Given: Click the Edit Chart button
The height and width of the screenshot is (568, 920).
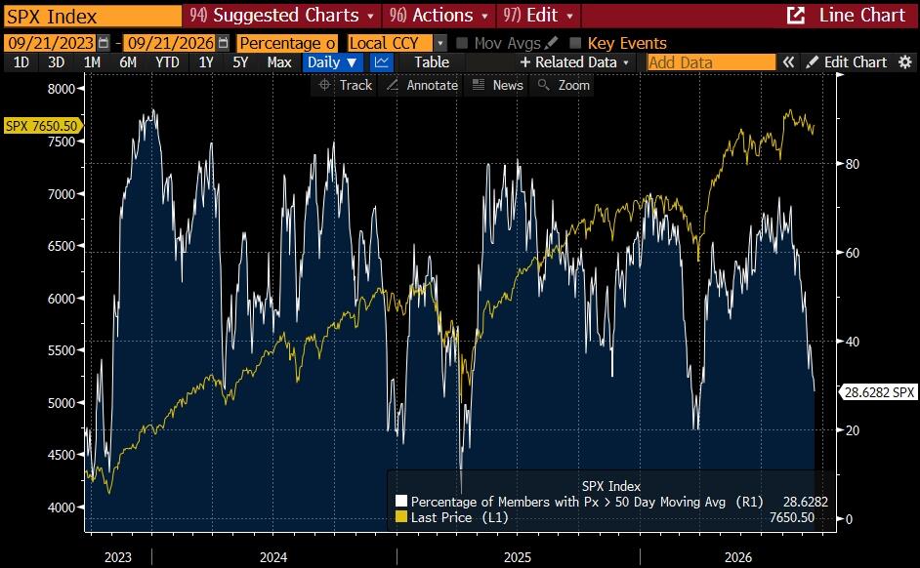Looking at the screenshot, I should (x=846, y=62).
